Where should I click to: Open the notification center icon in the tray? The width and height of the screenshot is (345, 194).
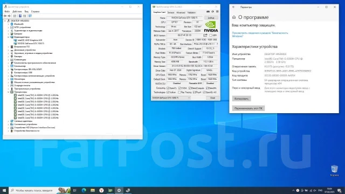340,190
